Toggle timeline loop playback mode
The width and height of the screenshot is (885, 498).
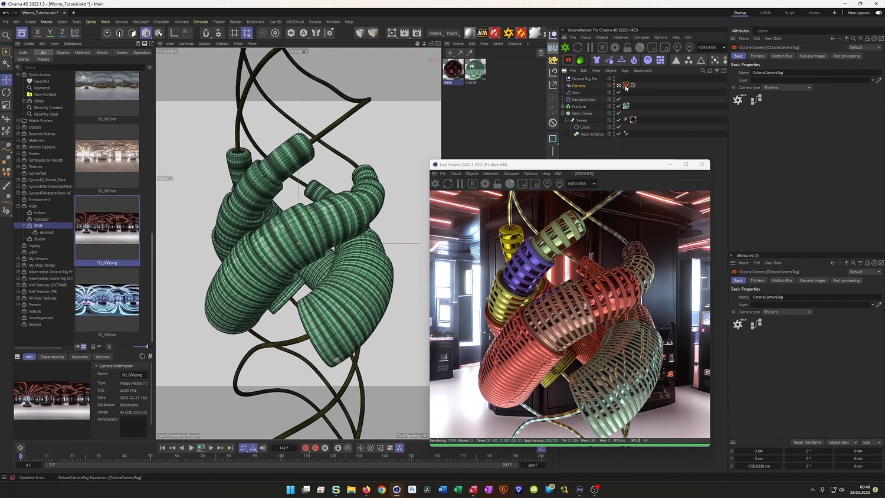tap(243, 448)
